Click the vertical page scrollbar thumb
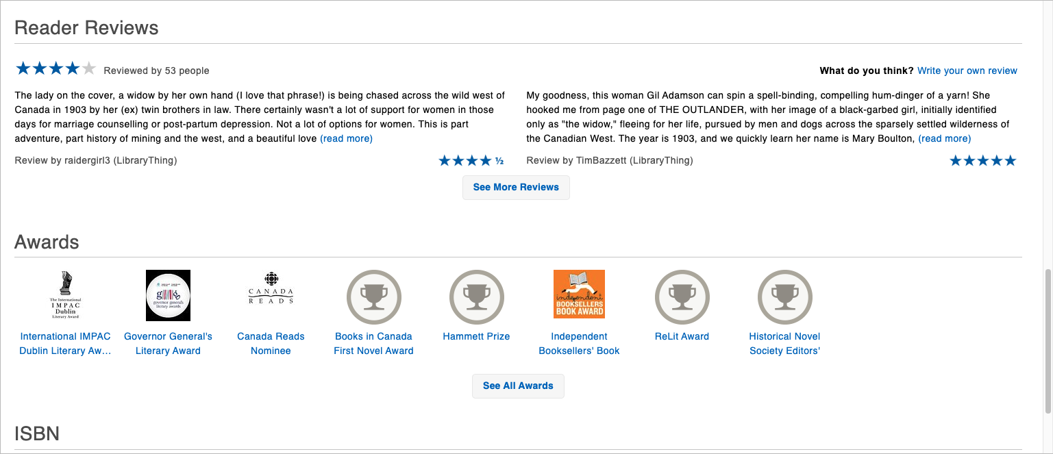Viewport: 1053px width, 454px height. coord(1047,341)
